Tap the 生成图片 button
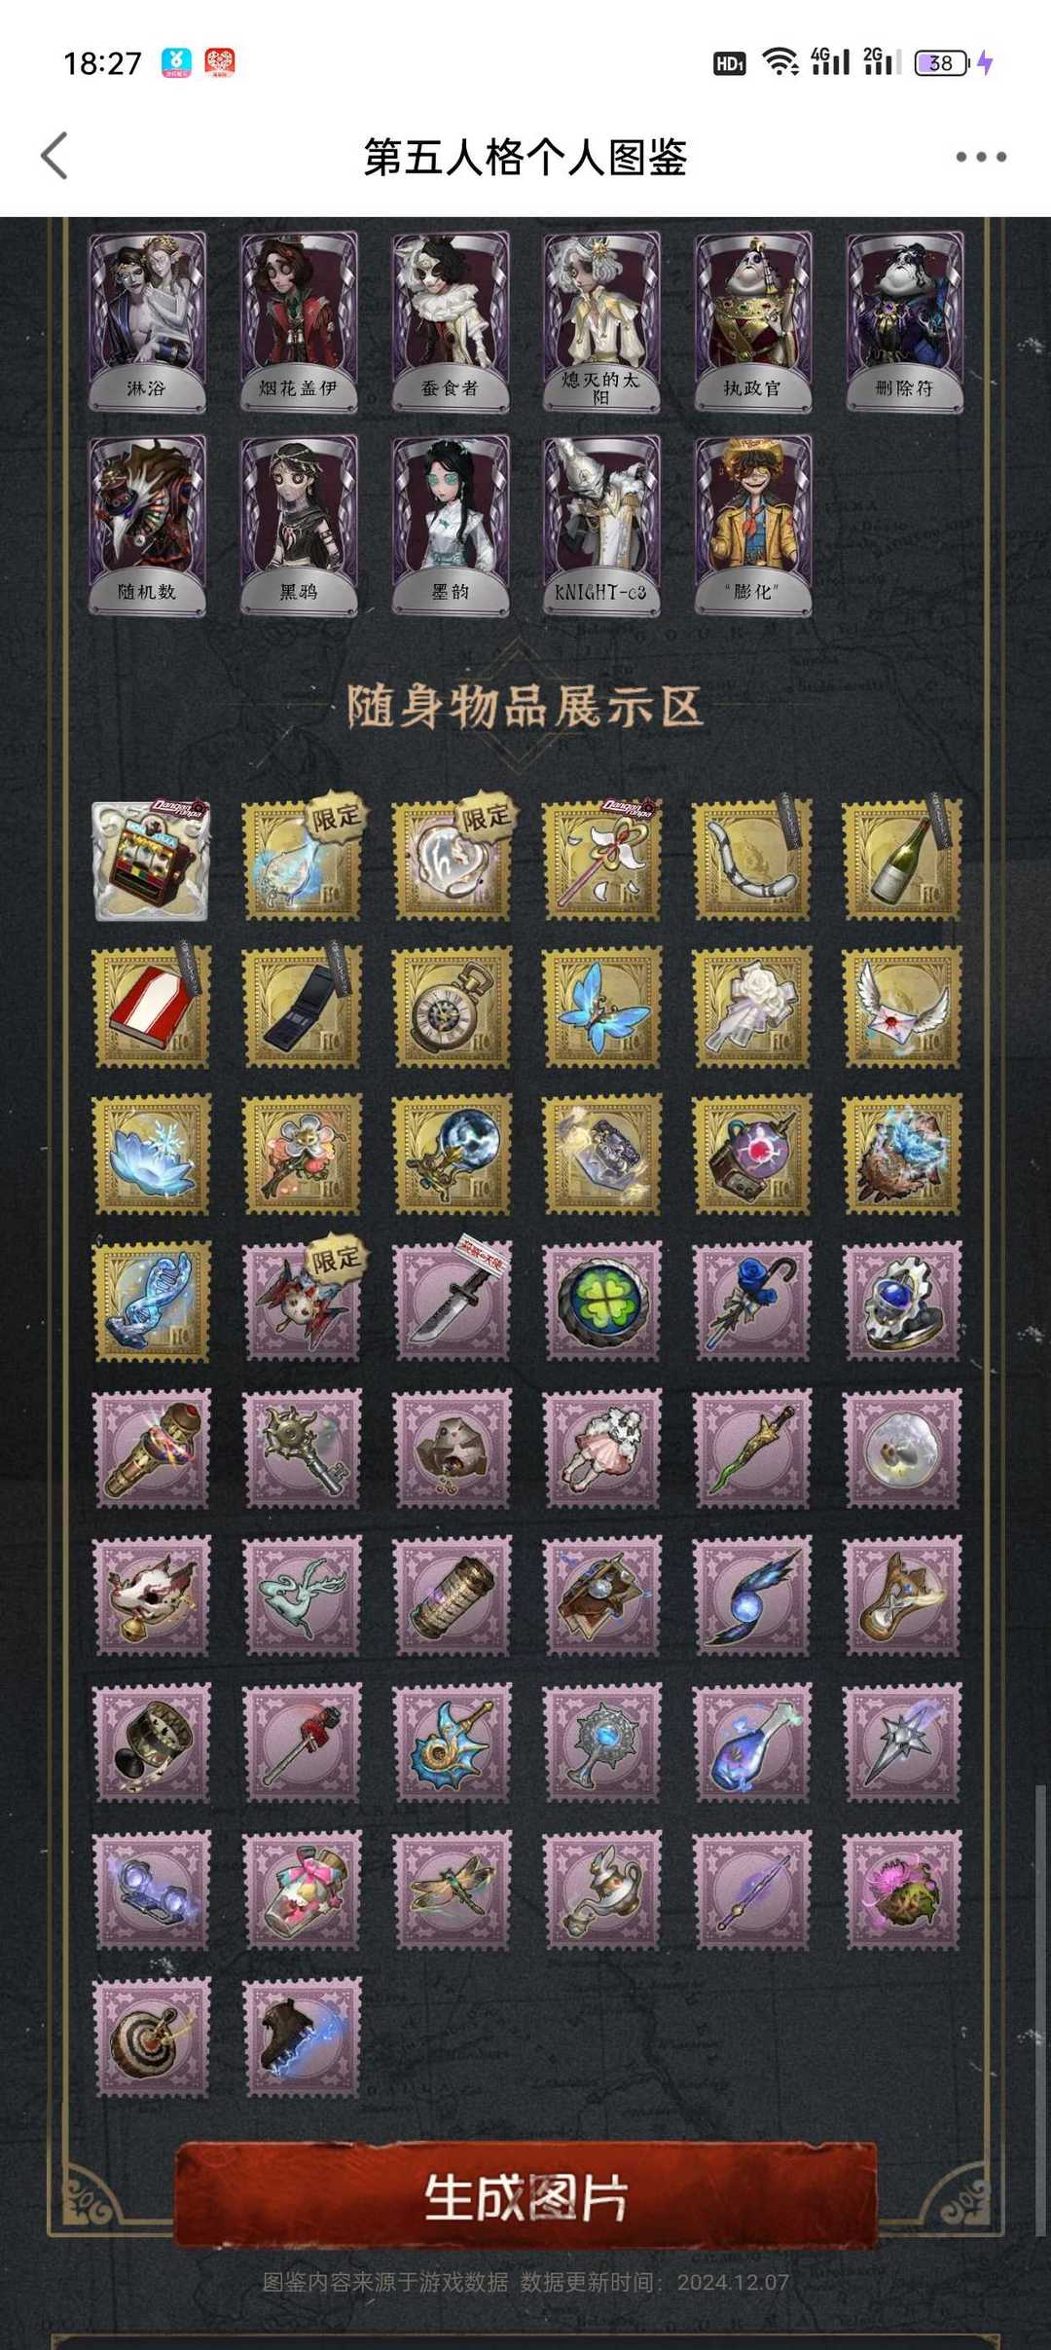The height and width of the screenshot is (2350, 1051). [525, 2197]
